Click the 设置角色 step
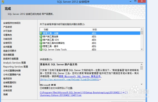The height and width of the screenshot is (102, 158). [8, 35]
